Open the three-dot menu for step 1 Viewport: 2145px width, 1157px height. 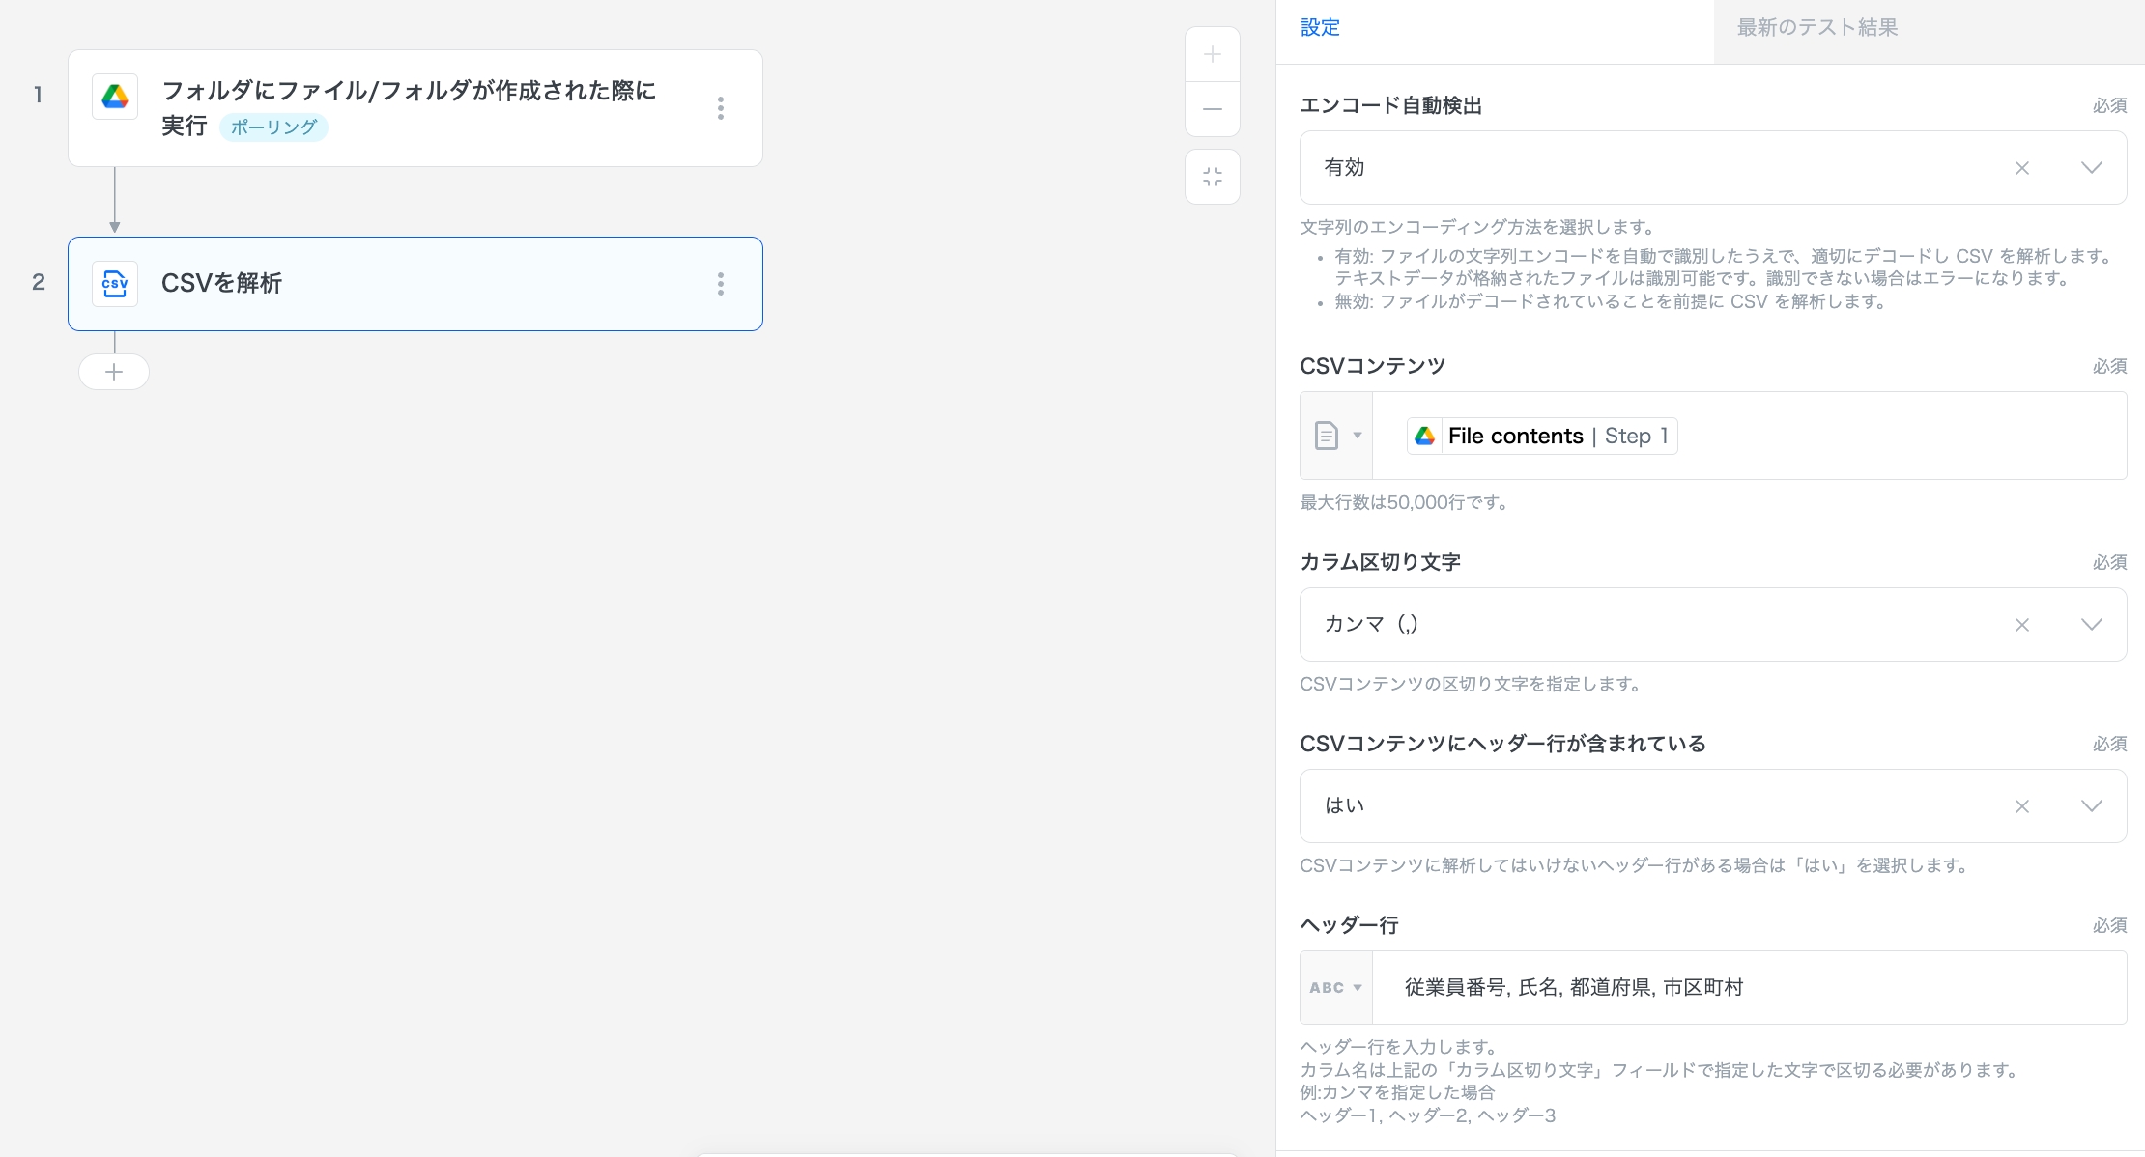coord(721,108)
